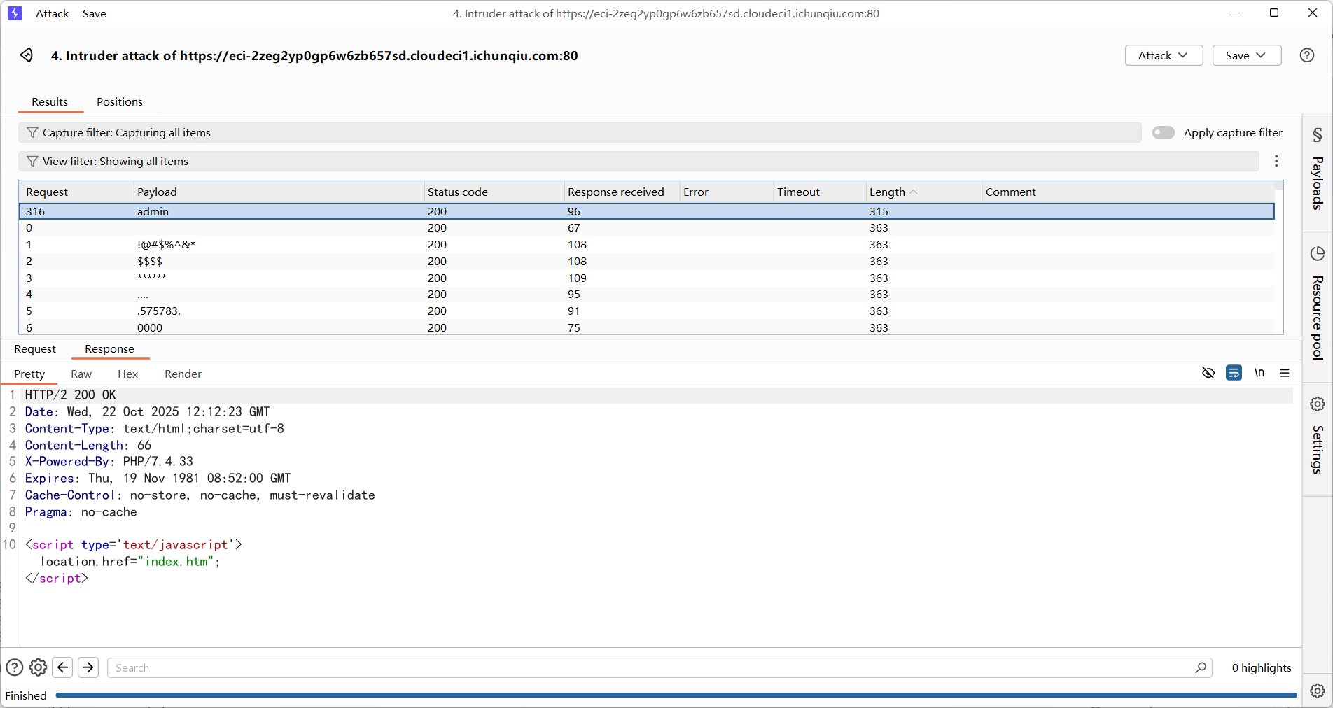Screen dimensions: 1333x708
Task: Toggle hidden-items eye icon in response viewer
Action: point(1208,373)
